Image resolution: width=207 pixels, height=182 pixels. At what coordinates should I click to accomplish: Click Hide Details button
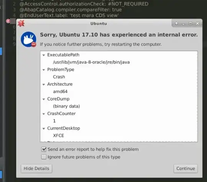tap(36, 169)
